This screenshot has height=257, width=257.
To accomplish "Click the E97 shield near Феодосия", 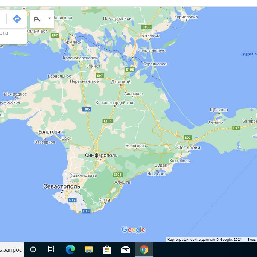I will 187,138.
